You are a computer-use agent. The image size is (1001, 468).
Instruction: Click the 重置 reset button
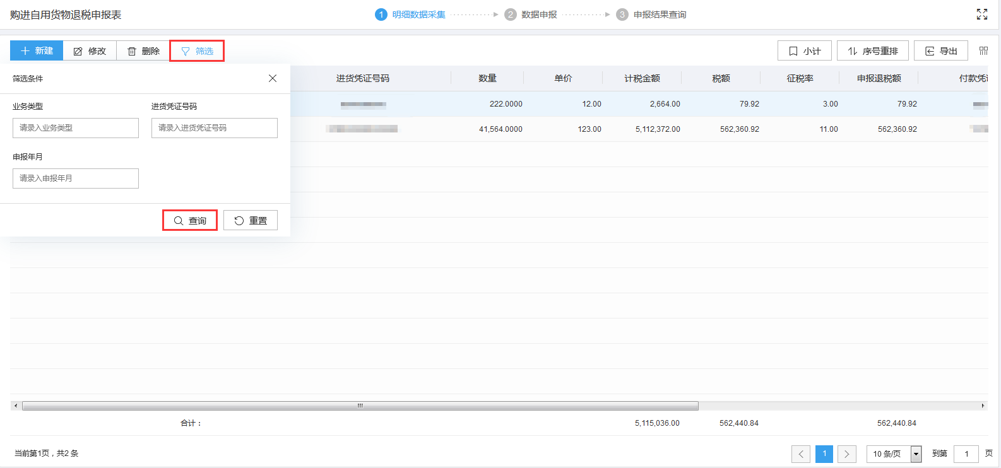251,221
